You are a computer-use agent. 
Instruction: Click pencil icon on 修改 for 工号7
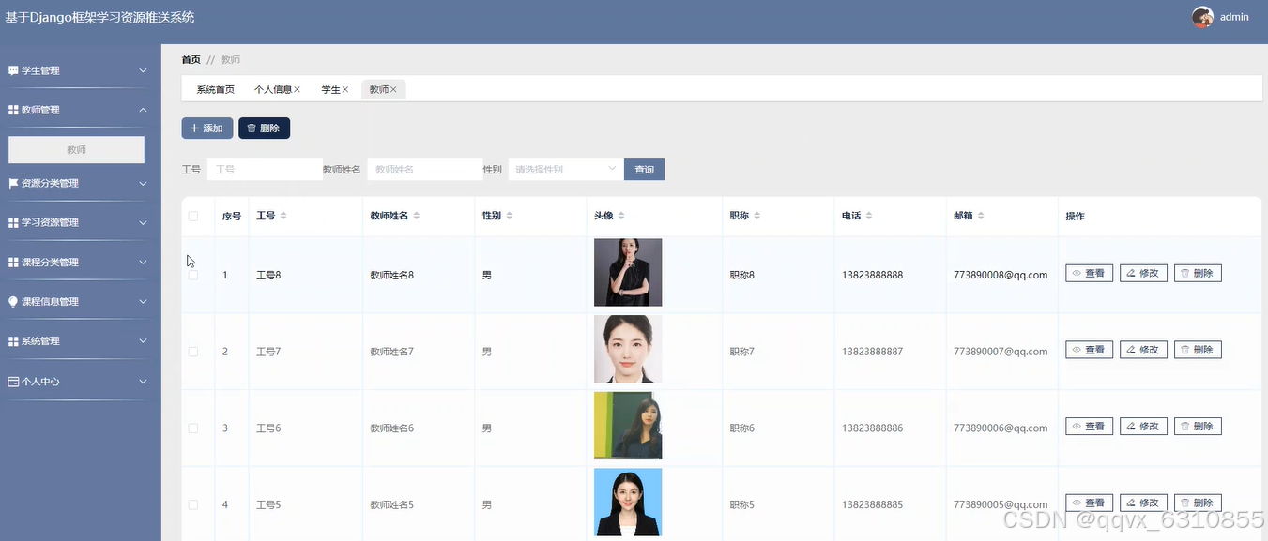1131,350
